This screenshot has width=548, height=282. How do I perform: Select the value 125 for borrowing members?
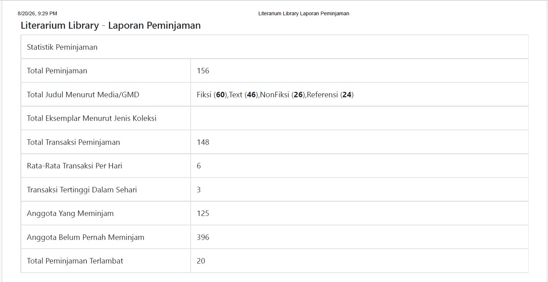[203, 213]
